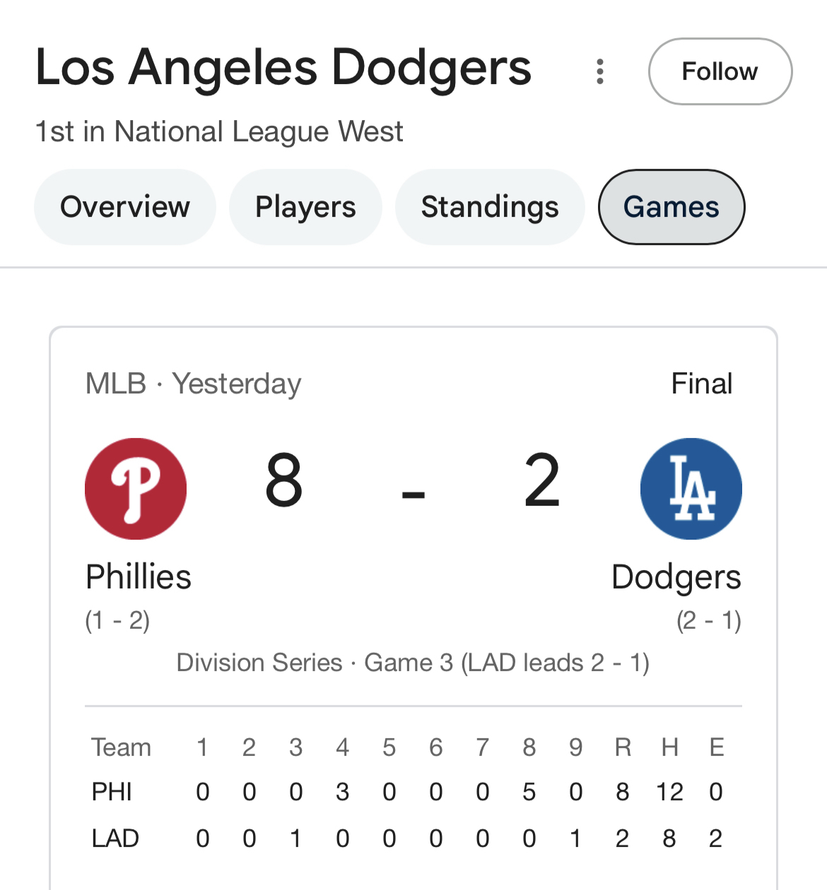This screenshot has height=890, width=827.
Task: Click the PHI row in box score
Action: pyautogui.click(x=112, y=792)
